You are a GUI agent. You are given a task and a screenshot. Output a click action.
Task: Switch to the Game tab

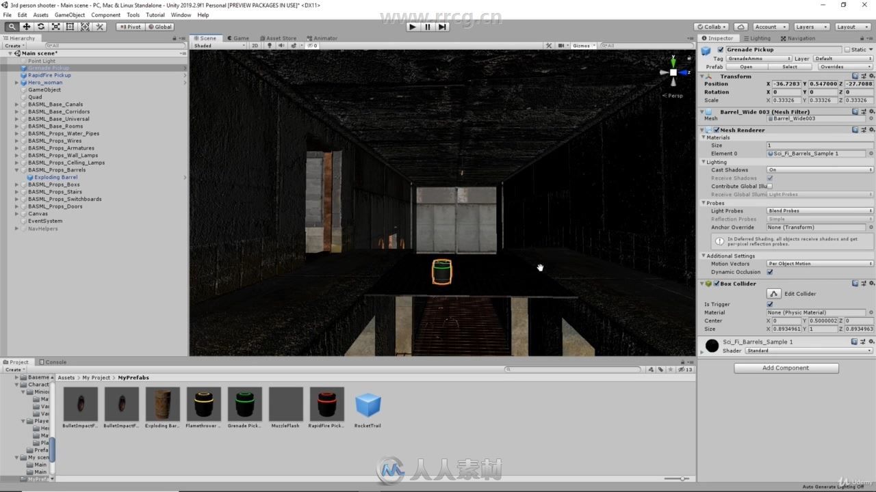point(238,38)
